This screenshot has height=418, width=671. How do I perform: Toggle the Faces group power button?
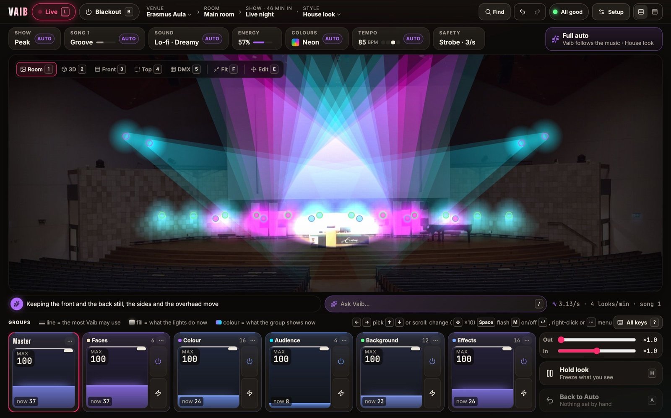(x=158, y=361)
